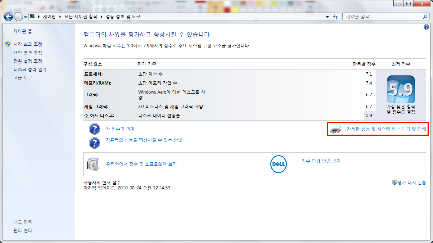Expand the address bar history dropdown
This screenshot has height=243, width=433.
tap(327, 17)
